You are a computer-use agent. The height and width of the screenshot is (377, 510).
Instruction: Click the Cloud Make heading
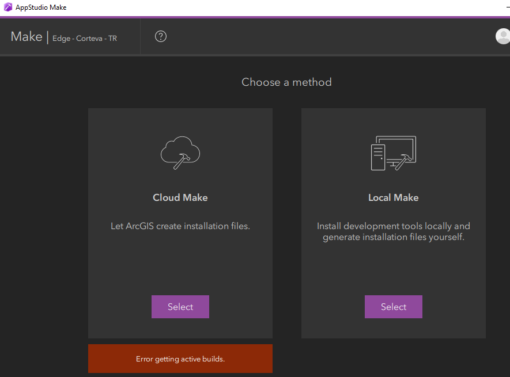(x=180, y=197)
